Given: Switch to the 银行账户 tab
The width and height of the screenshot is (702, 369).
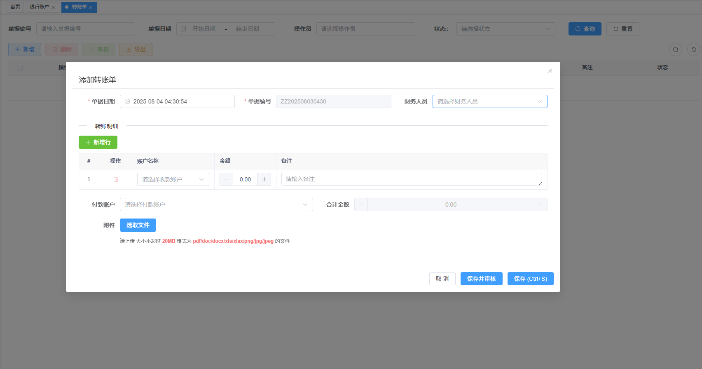Looking at the screenshot, I should (39, 7).
